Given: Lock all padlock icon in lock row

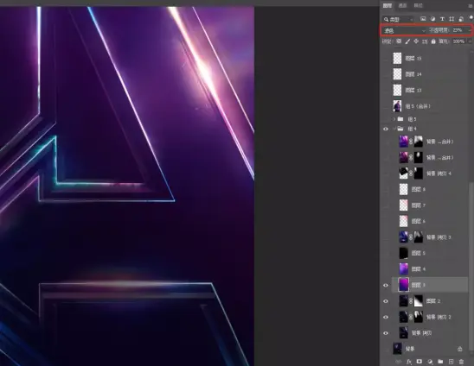Looking at the screenshot, I should tap(433, 41).
